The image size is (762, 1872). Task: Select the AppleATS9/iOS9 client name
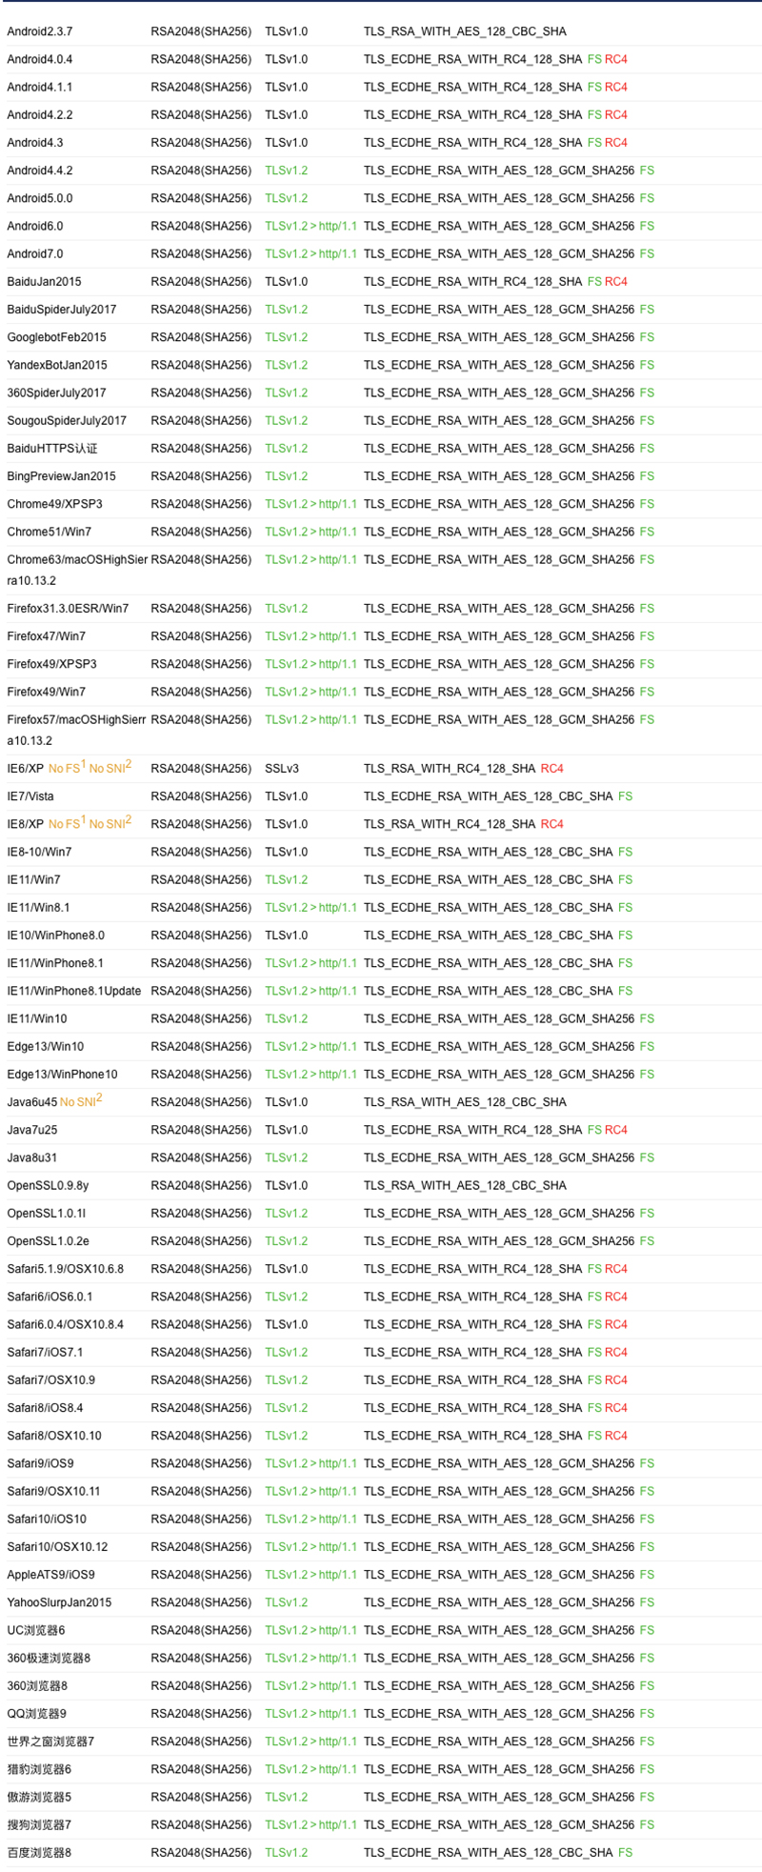50,1575
